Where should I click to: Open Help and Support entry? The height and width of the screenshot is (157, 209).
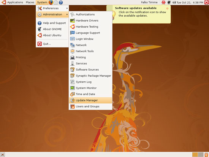52,23
